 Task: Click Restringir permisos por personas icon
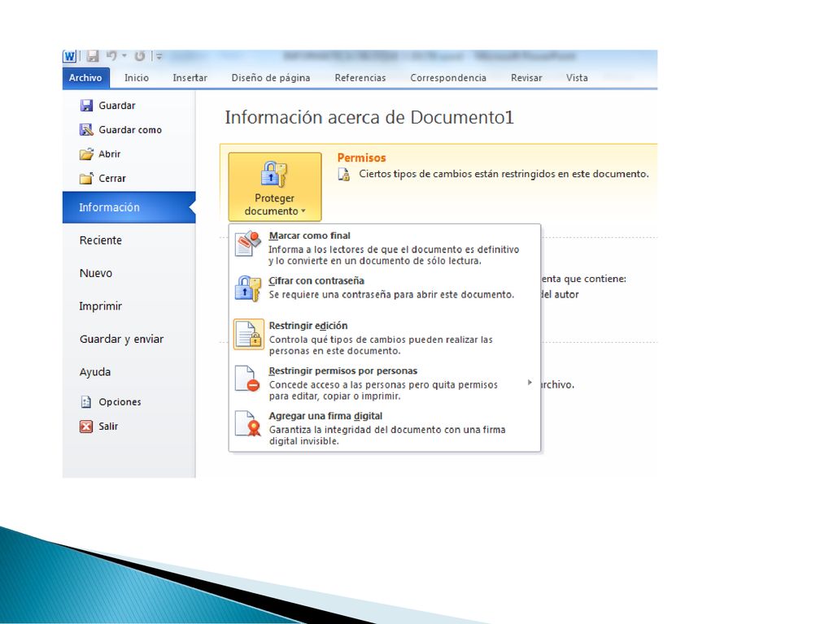click(x=247, y=379)
